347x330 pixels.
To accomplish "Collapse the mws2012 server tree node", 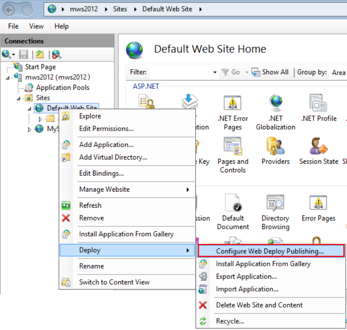I will pyautogui.click(x=8, y=77).
